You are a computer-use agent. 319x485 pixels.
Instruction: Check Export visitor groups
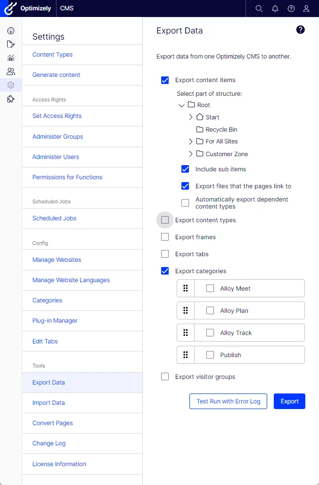[x=165, y=376]
